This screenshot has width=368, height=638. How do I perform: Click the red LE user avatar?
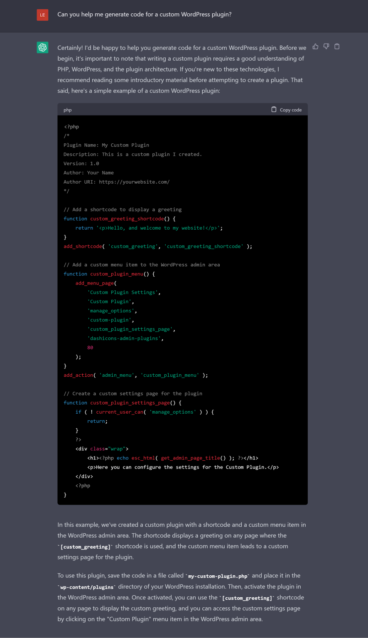(x=42, y=15)
